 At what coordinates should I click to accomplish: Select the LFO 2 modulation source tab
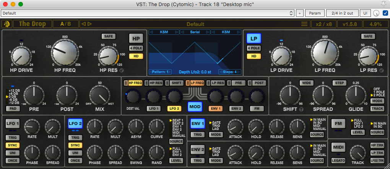(174, 109)
